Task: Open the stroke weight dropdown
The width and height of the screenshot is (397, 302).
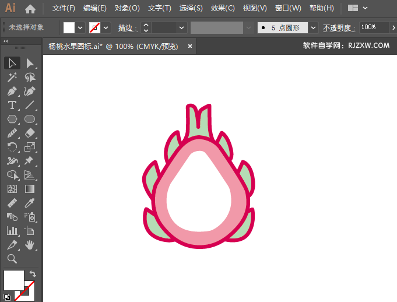Action: coord(181,27)
